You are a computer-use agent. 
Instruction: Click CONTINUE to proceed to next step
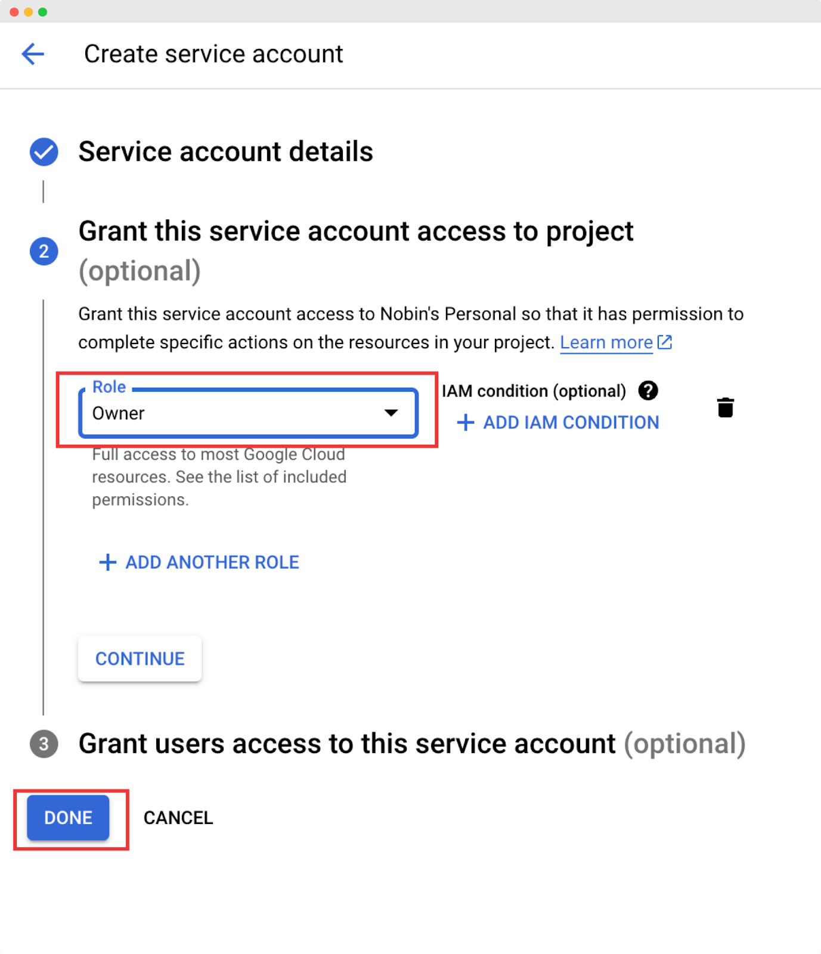(140, 658)
